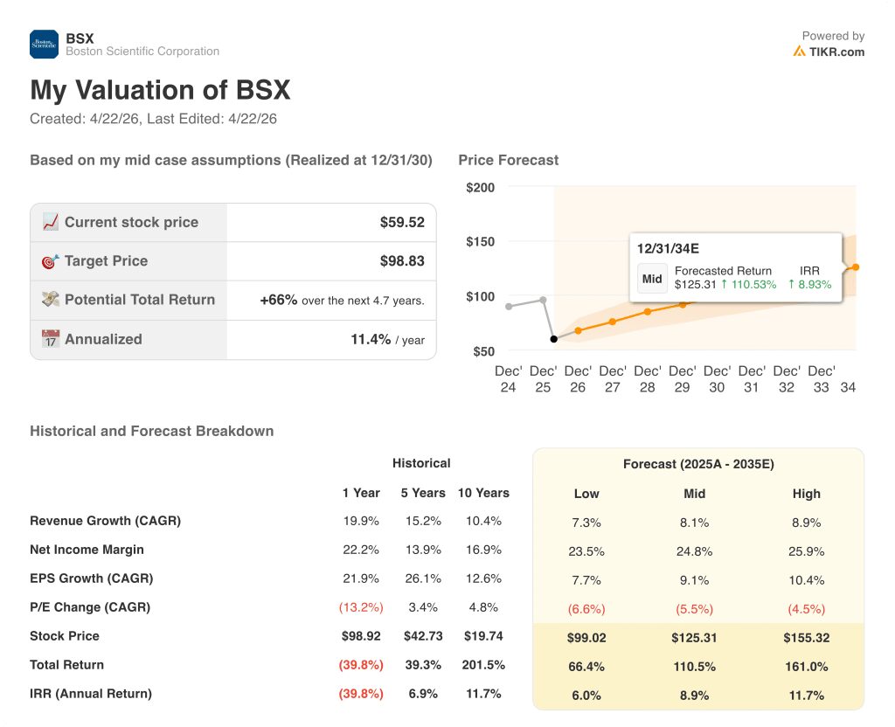Click the Historical and Forecast Breakdown heading

coord(152,431)
